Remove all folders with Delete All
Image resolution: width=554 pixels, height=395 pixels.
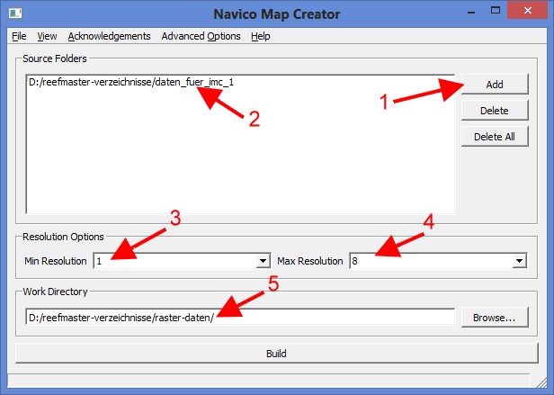(x=494, y=137)
